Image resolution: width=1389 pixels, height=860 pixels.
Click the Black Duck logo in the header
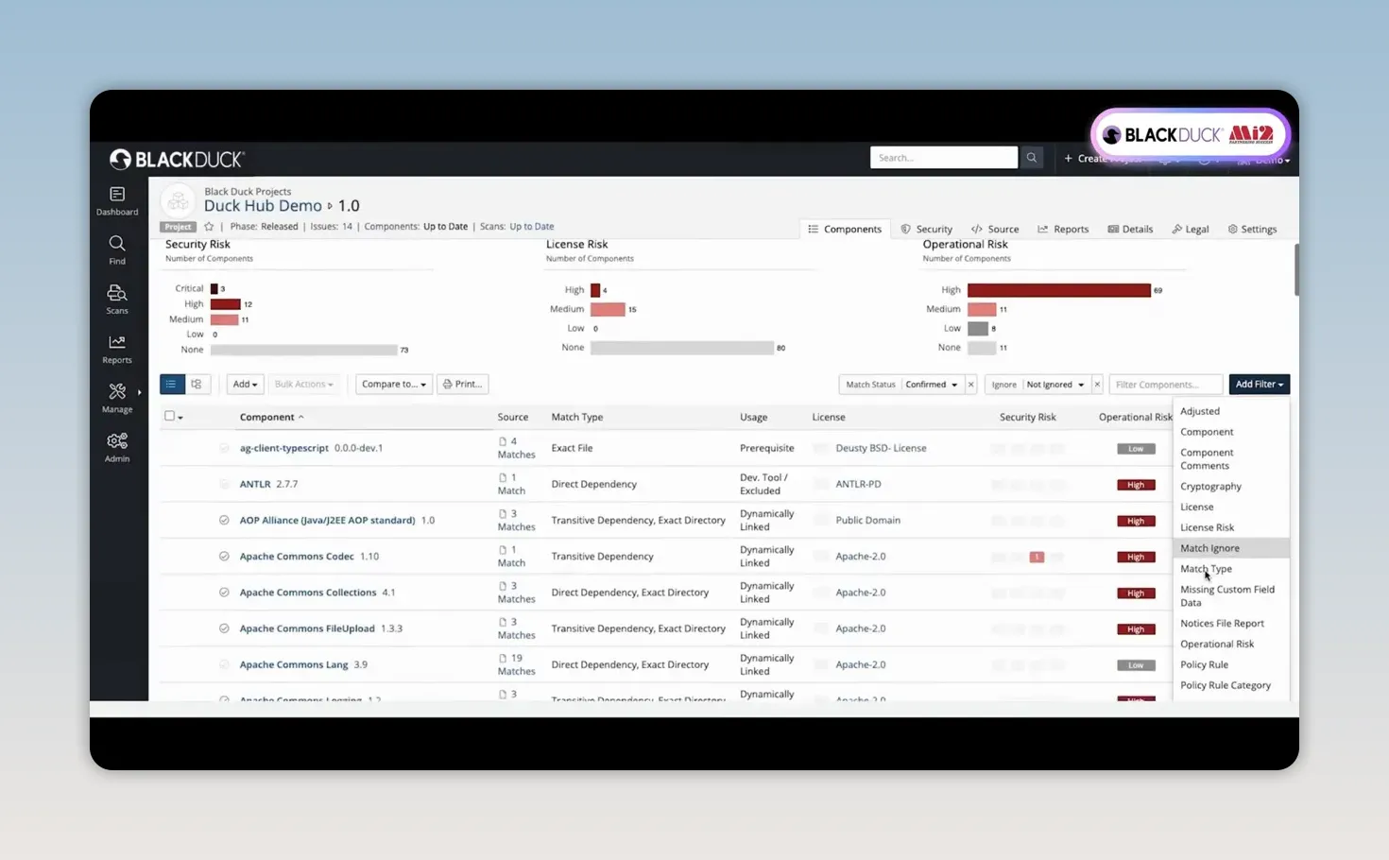[177, 160]
